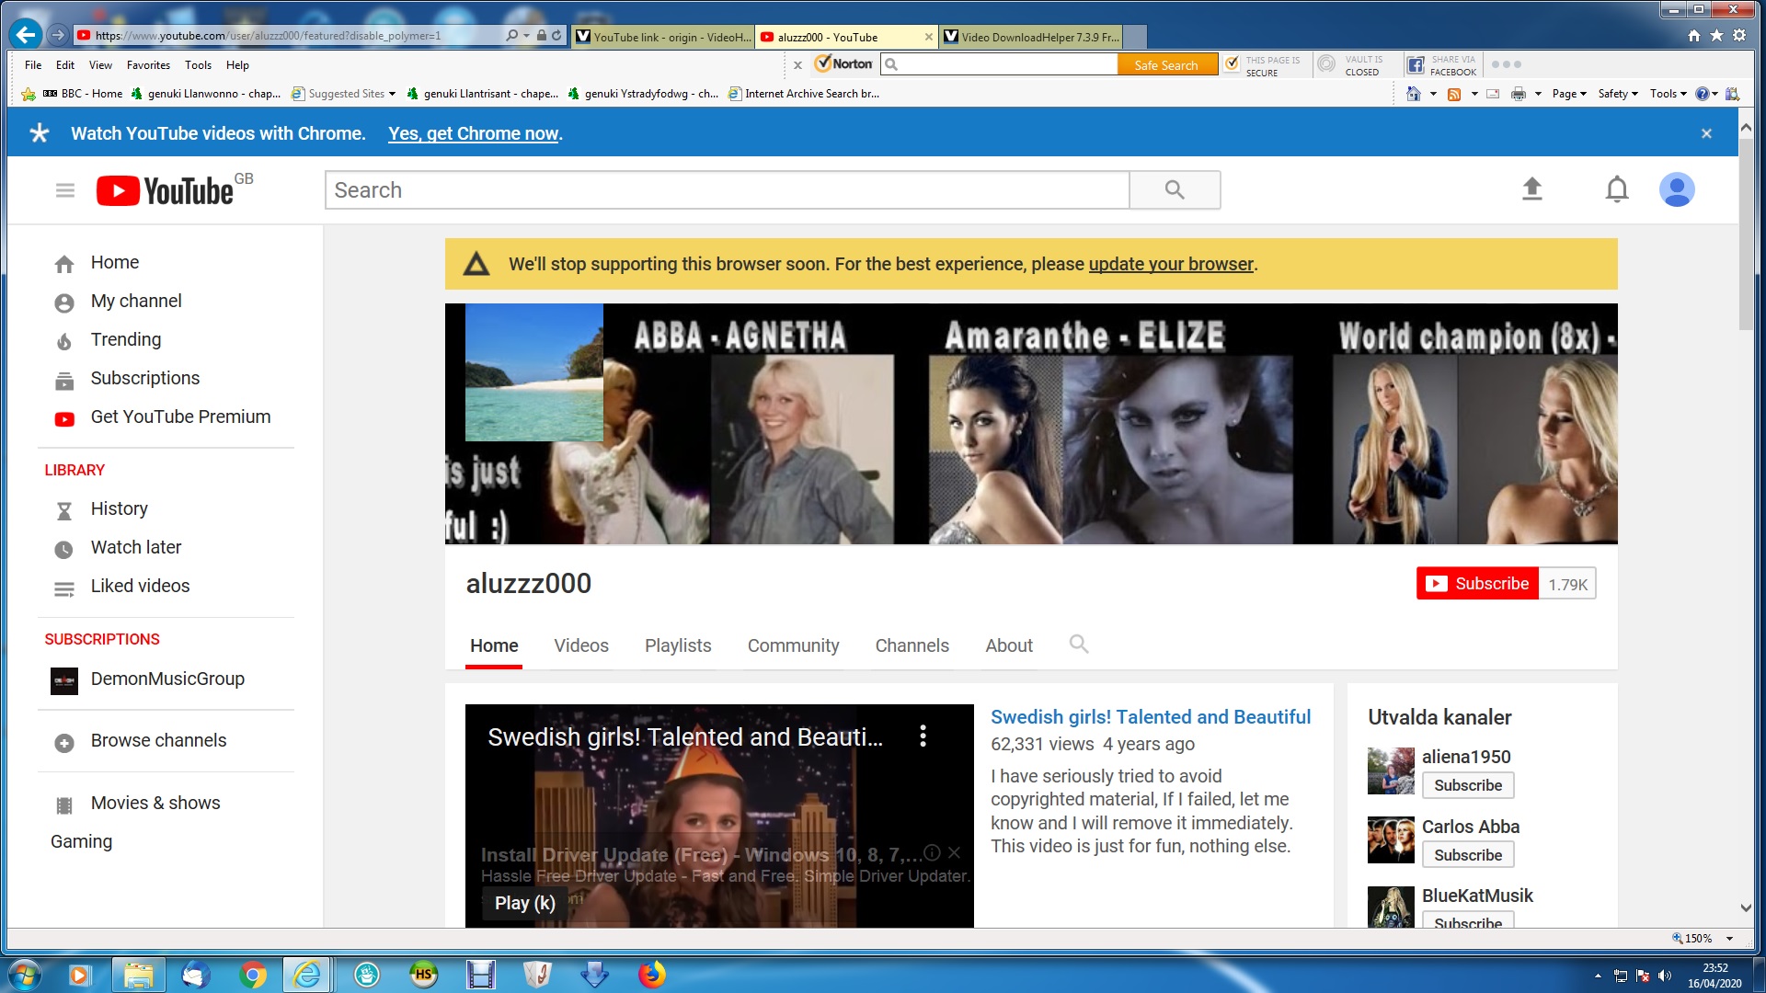Switch to the Videos channel tab
This screenshot has height=993, width=1766.
point(580,645)
